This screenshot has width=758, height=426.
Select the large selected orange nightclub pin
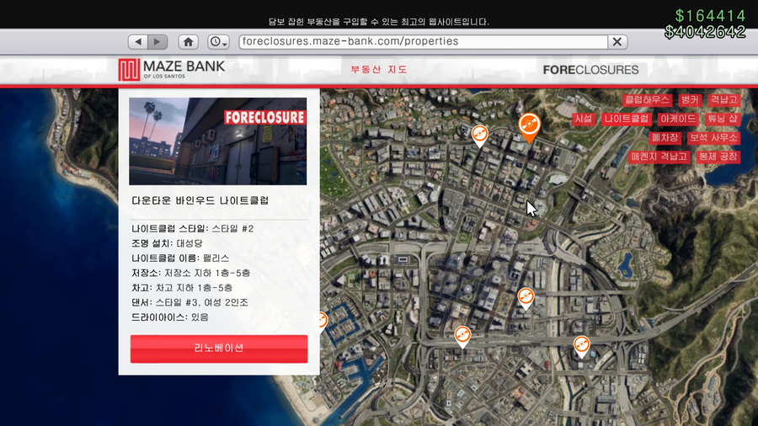point(530,127)
